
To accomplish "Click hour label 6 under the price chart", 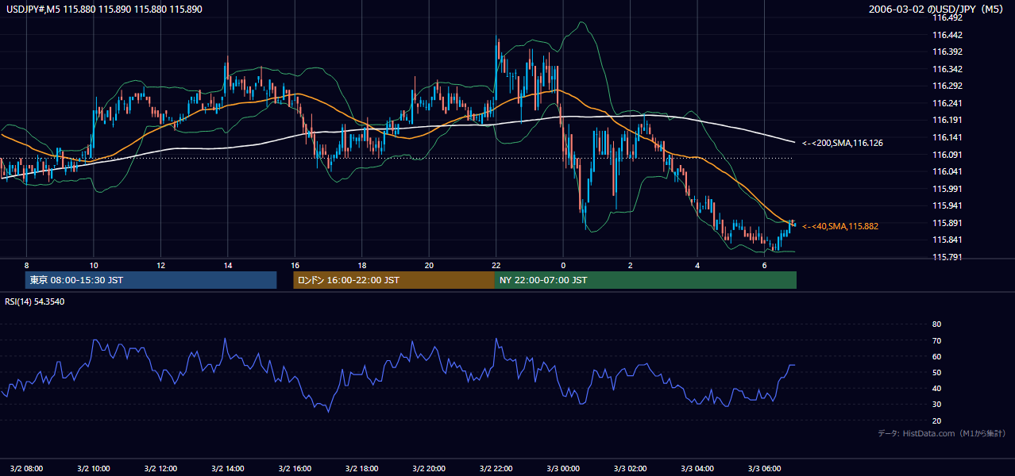I will pos(764,265).
